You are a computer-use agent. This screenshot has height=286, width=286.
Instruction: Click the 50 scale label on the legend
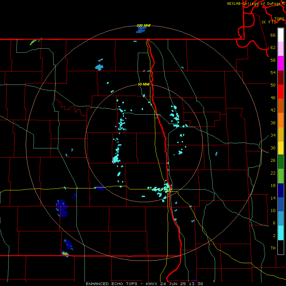[273, 85]
